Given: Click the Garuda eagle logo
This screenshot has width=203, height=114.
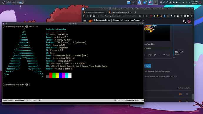Looking at the screenshot, I should 91,21.
